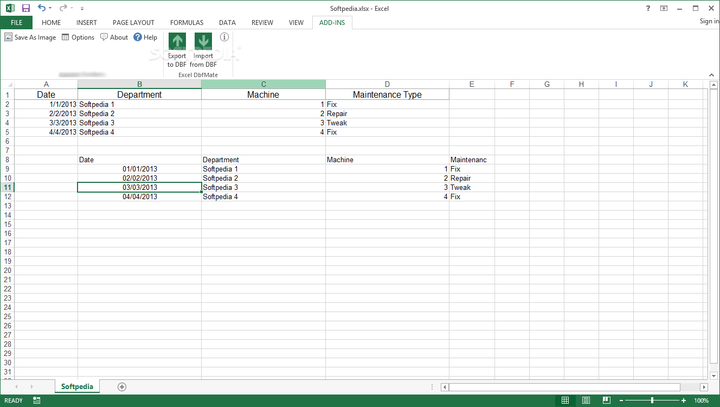Select the cell 'Softpedia 2' in row 3
This screenshot has height=407, width=720.
point(140,113)
